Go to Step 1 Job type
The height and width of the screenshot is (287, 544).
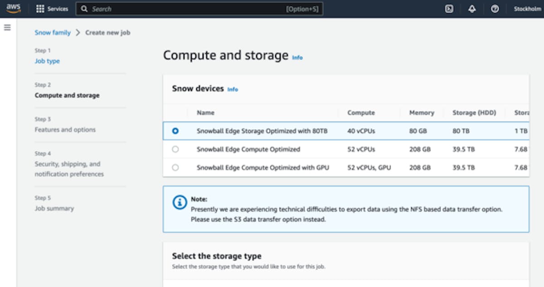[x=47, y=61]
